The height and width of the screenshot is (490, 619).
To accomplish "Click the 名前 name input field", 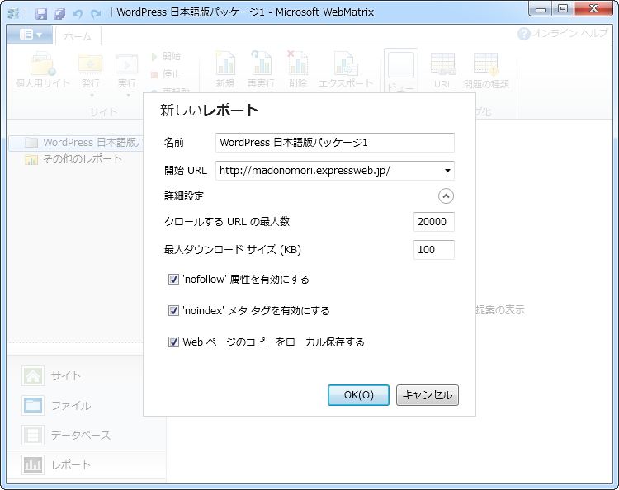I will [335, 143].
